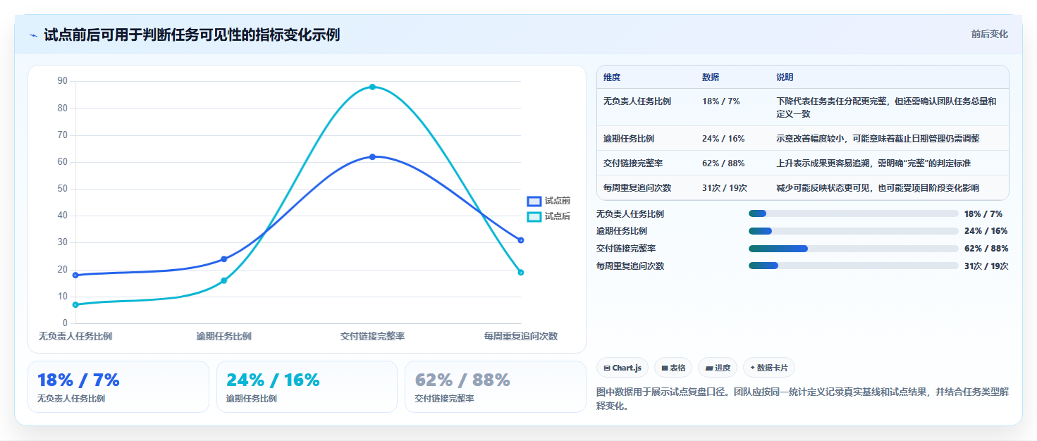Toggle the 试点前 legend swatch
The image size is (1037, 441).
click(x=534, y=201)
